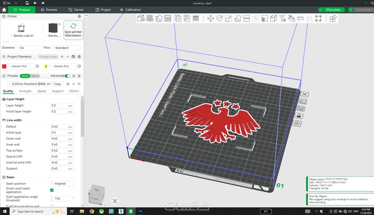374x215 pixels.
Task: Click filament 1 red color swatch
Action: [4, 66]
